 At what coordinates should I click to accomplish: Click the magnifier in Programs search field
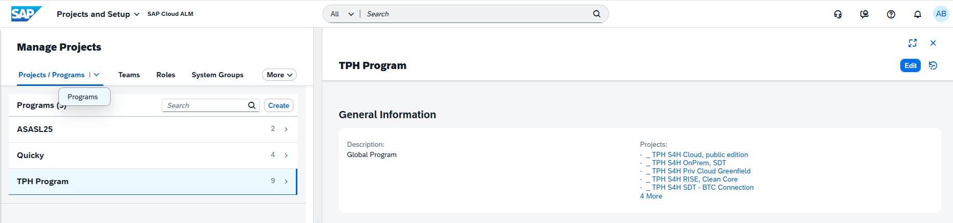tap(252, 105)
